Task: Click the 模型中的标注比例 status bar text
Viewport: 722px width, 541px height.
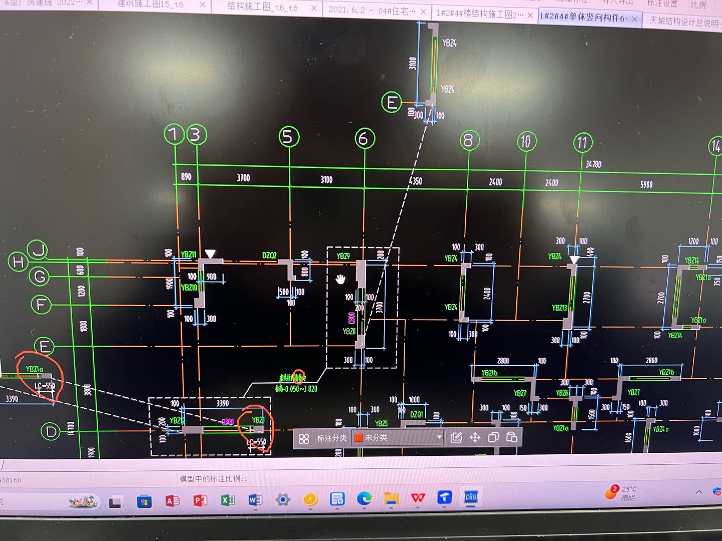Action: point(214,479)
